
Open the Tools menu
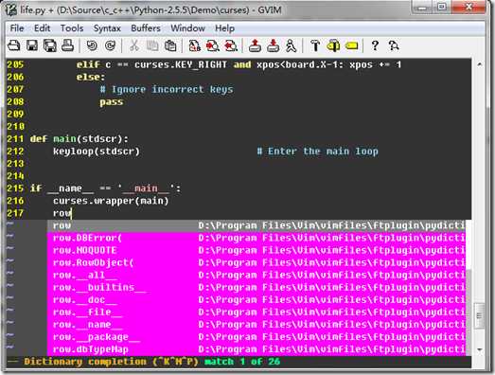point(72,28)
